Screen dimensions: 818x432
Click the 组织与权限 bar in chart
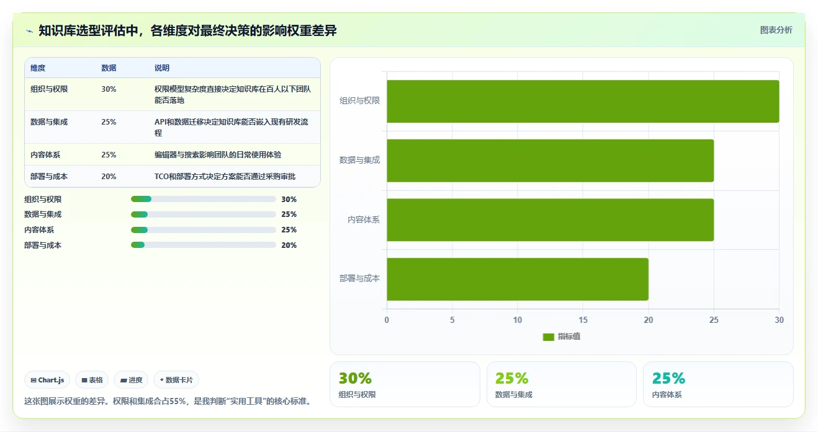point(583,101)
